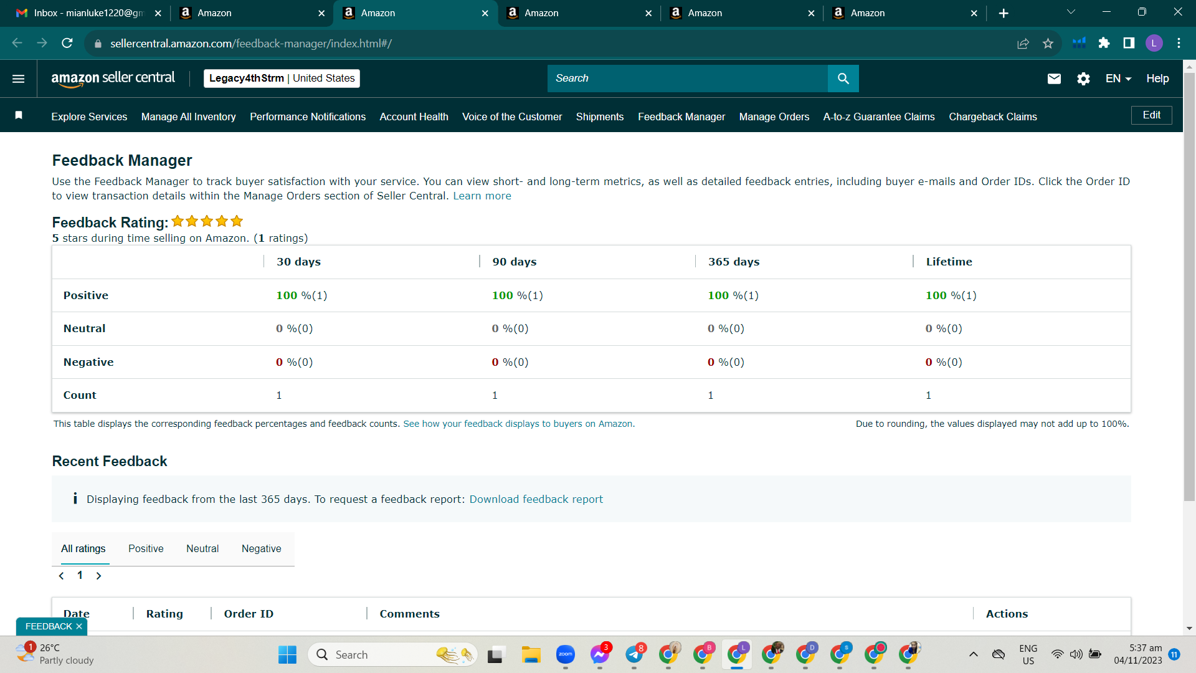Go back with the browser back arrow

[17, 43]
